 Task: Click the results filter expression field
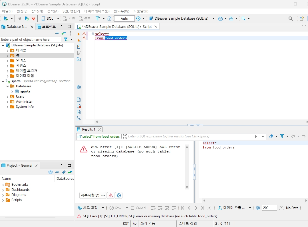tap(190, 136)
